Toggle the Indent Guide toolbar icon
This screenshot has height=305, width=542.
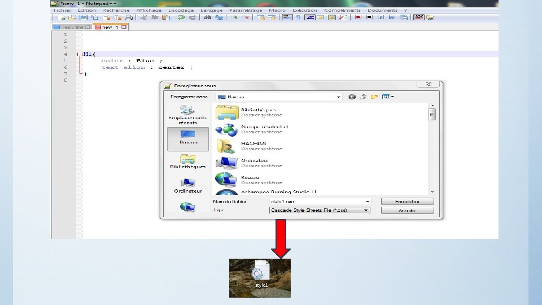click(x=310, y=18)
